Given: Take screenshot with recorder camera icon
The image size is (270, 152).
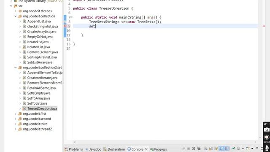Looking at the screenshot, I should (267, 130).
